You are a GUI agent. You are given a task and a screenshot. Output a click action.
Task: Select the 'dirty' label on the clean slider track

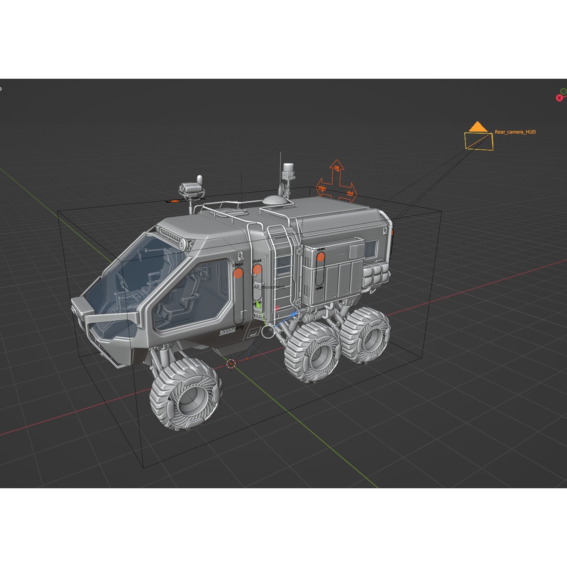[x=239, y=327]
